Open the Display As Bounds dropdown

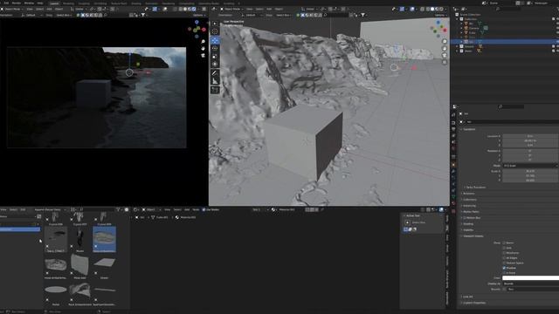click(x=531, y=283)
